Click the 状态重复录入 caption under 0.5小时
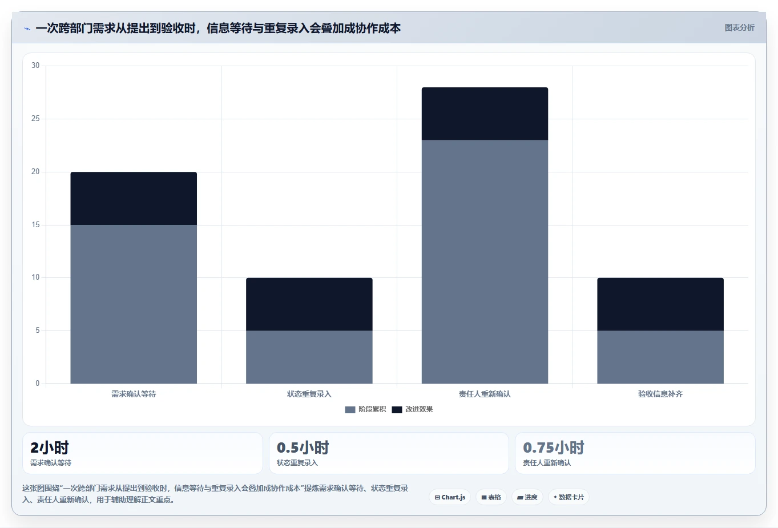Image resolution: width=778 pixels, height=528 pixels. point(297,463)
